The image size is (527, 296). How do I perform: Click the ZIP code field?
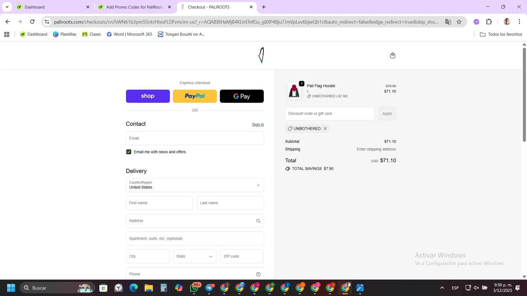point(242,256)
